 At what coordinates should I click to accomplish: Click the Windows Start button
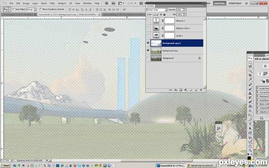[5, 166]
